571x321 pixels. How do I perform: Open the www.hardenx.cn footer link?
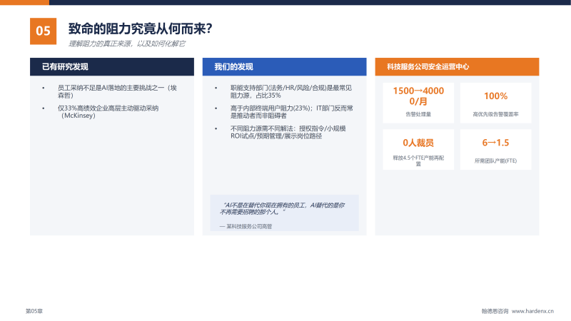[x=532, y=311]
